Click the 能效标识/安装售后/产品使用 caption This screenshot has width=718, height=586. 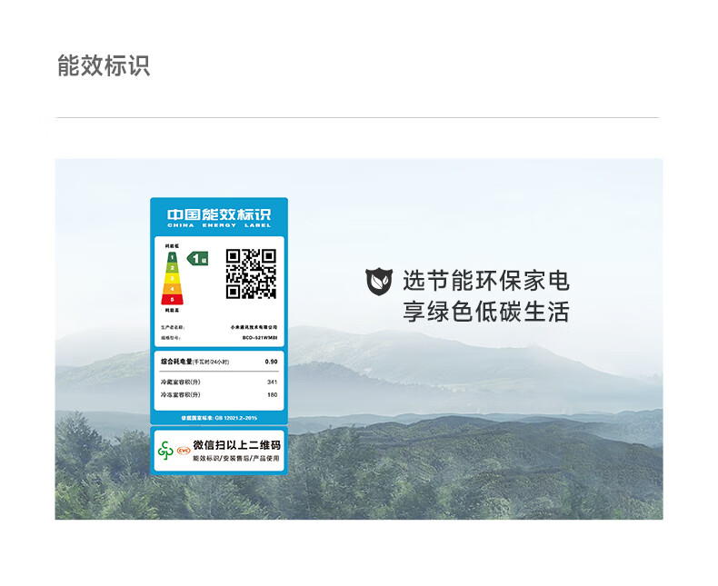click(x=235, y=458)
